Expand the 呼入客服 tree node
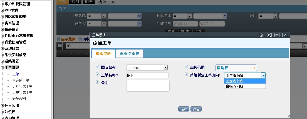Screen dimensions: 307x119 pyautogui.click(x=2, y=106)
